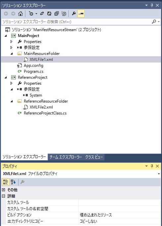This screenshot has width=162, height=226.
Task: Expand the その他 property category
Action: (3, 190)
